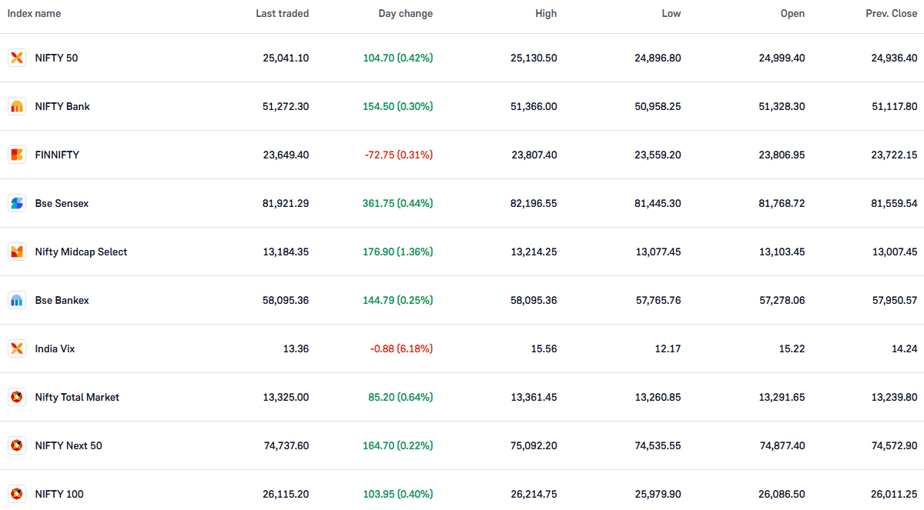Open the Nifty Midcap Select link
Screen dimensions: 924x510
[81, 252]
